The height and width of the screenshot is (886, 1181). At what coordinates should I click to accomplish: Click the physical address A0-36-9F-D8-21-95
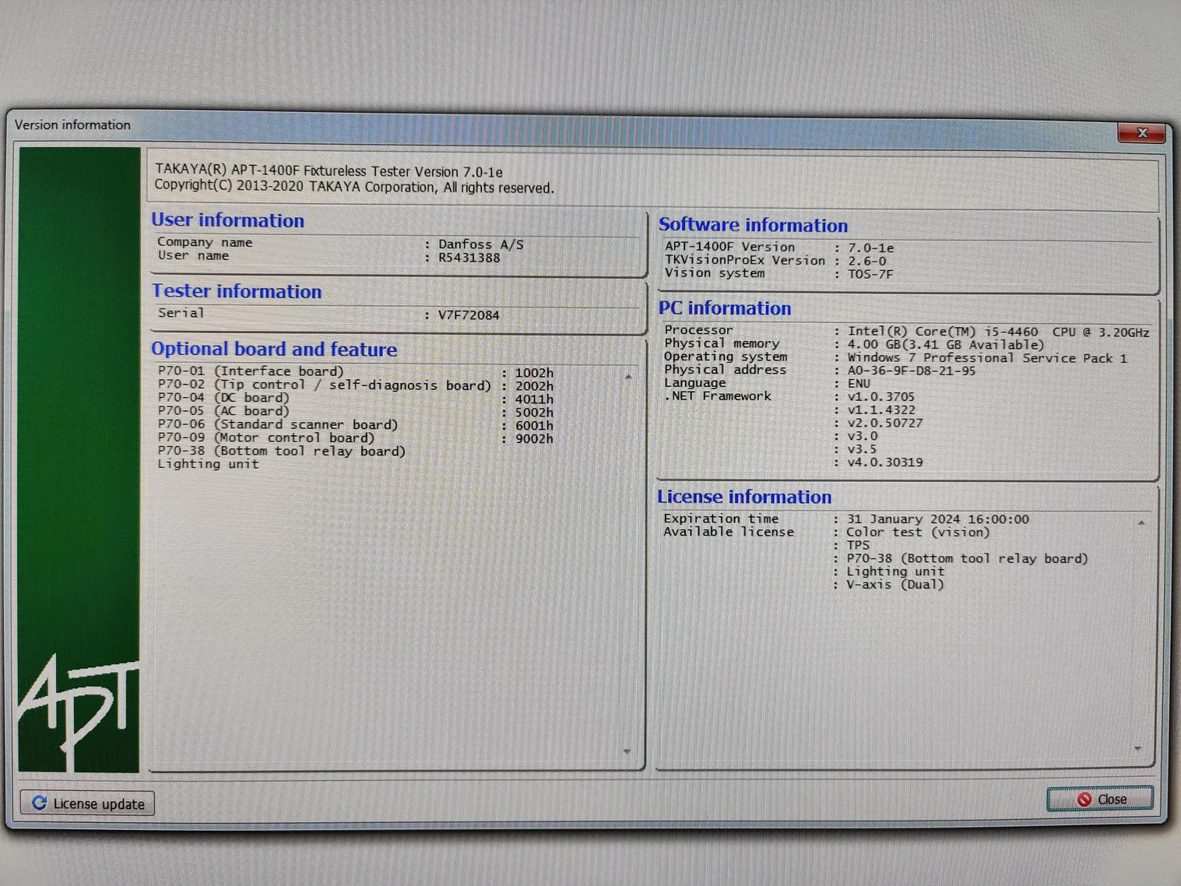[x=911, y=371]
